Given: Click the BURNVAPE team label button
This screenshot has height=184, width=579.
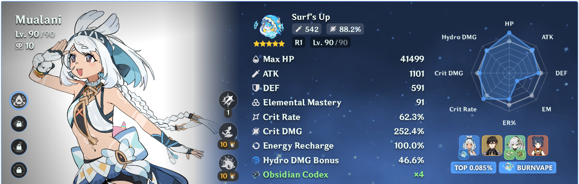Looking at the screenshot, I should (x=527, y=168).
